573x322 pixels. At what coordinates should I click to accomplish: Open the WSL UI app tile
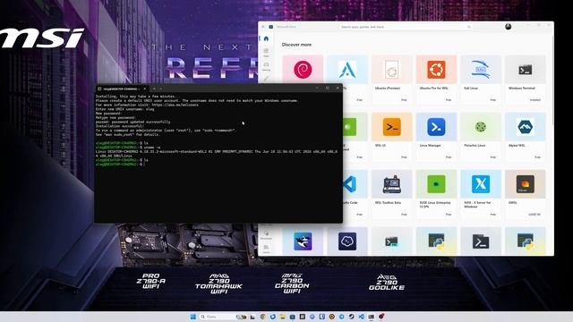point(392,136)
